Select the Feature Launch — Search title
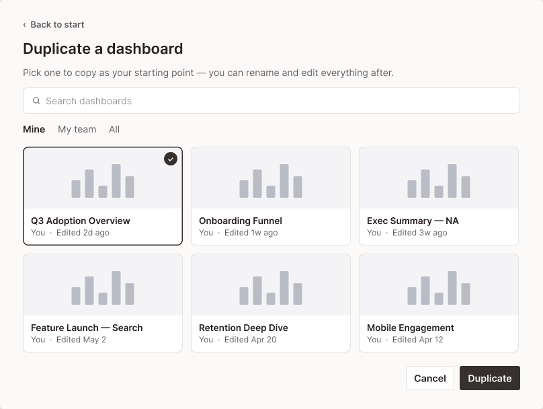The image size is (543, 409). pyautogui.click(x=87, y=328)
